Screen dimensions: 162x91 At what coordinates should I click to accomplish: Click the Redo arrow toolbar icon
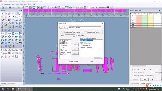point(18,7)
